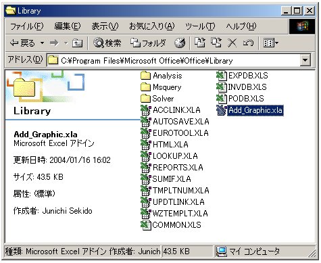Open the ファイル(F) menu
321x263 pixels.
click(26, 26)
